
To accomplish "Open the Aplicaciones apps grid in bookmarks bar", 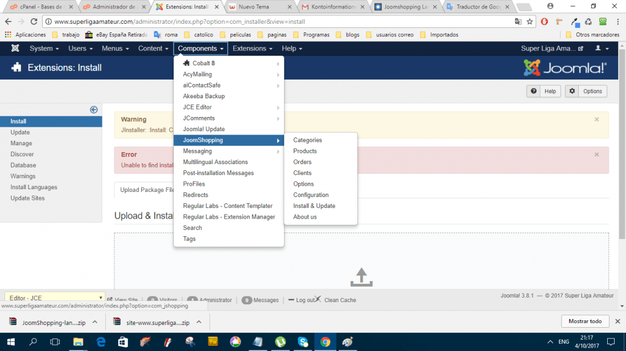I will coord(26,35).
